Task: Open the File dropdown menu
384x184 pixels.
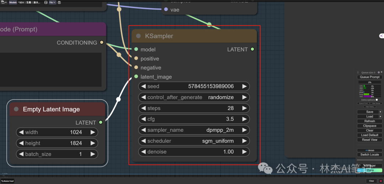Action: coord(53,2)
